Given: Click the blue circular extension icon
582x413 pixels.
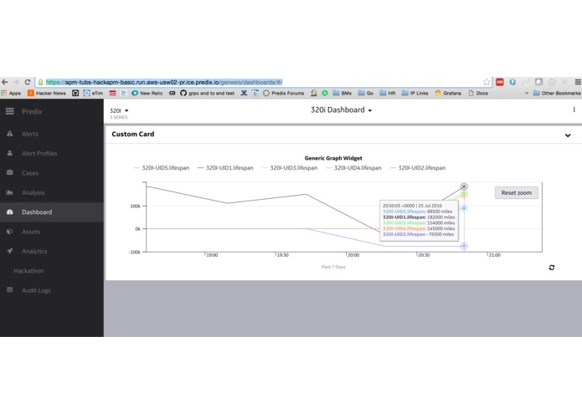Looking at the screenshot, I should [512, 82].
